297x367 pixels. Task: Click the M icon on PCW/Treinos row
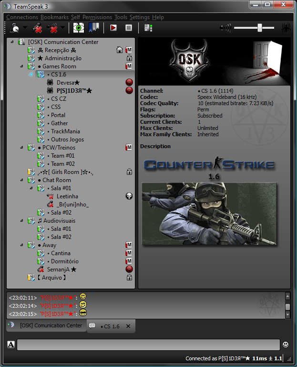(129, 147)
